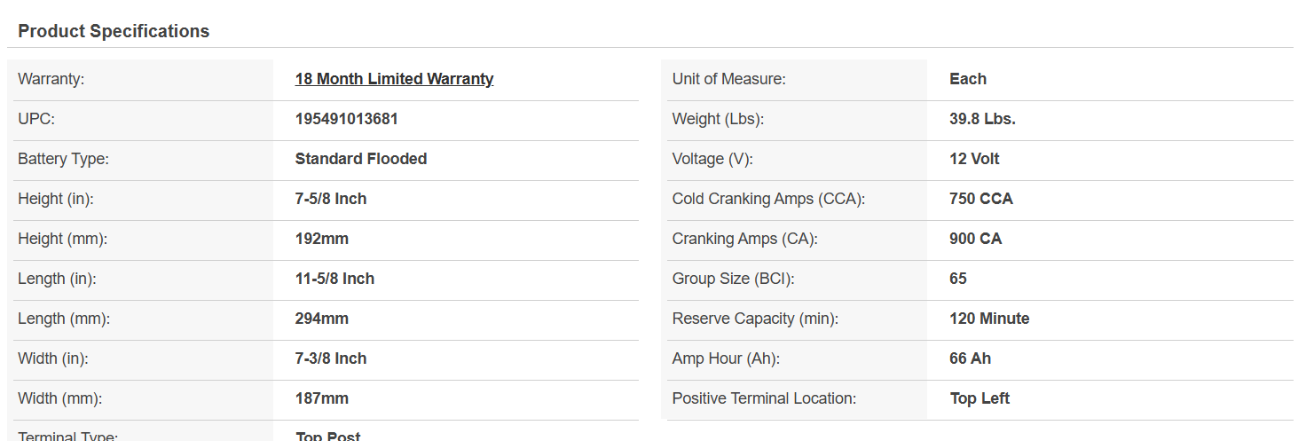
Task: Click the Height 7-5/8 Inch value
Action: click(331, 199)
